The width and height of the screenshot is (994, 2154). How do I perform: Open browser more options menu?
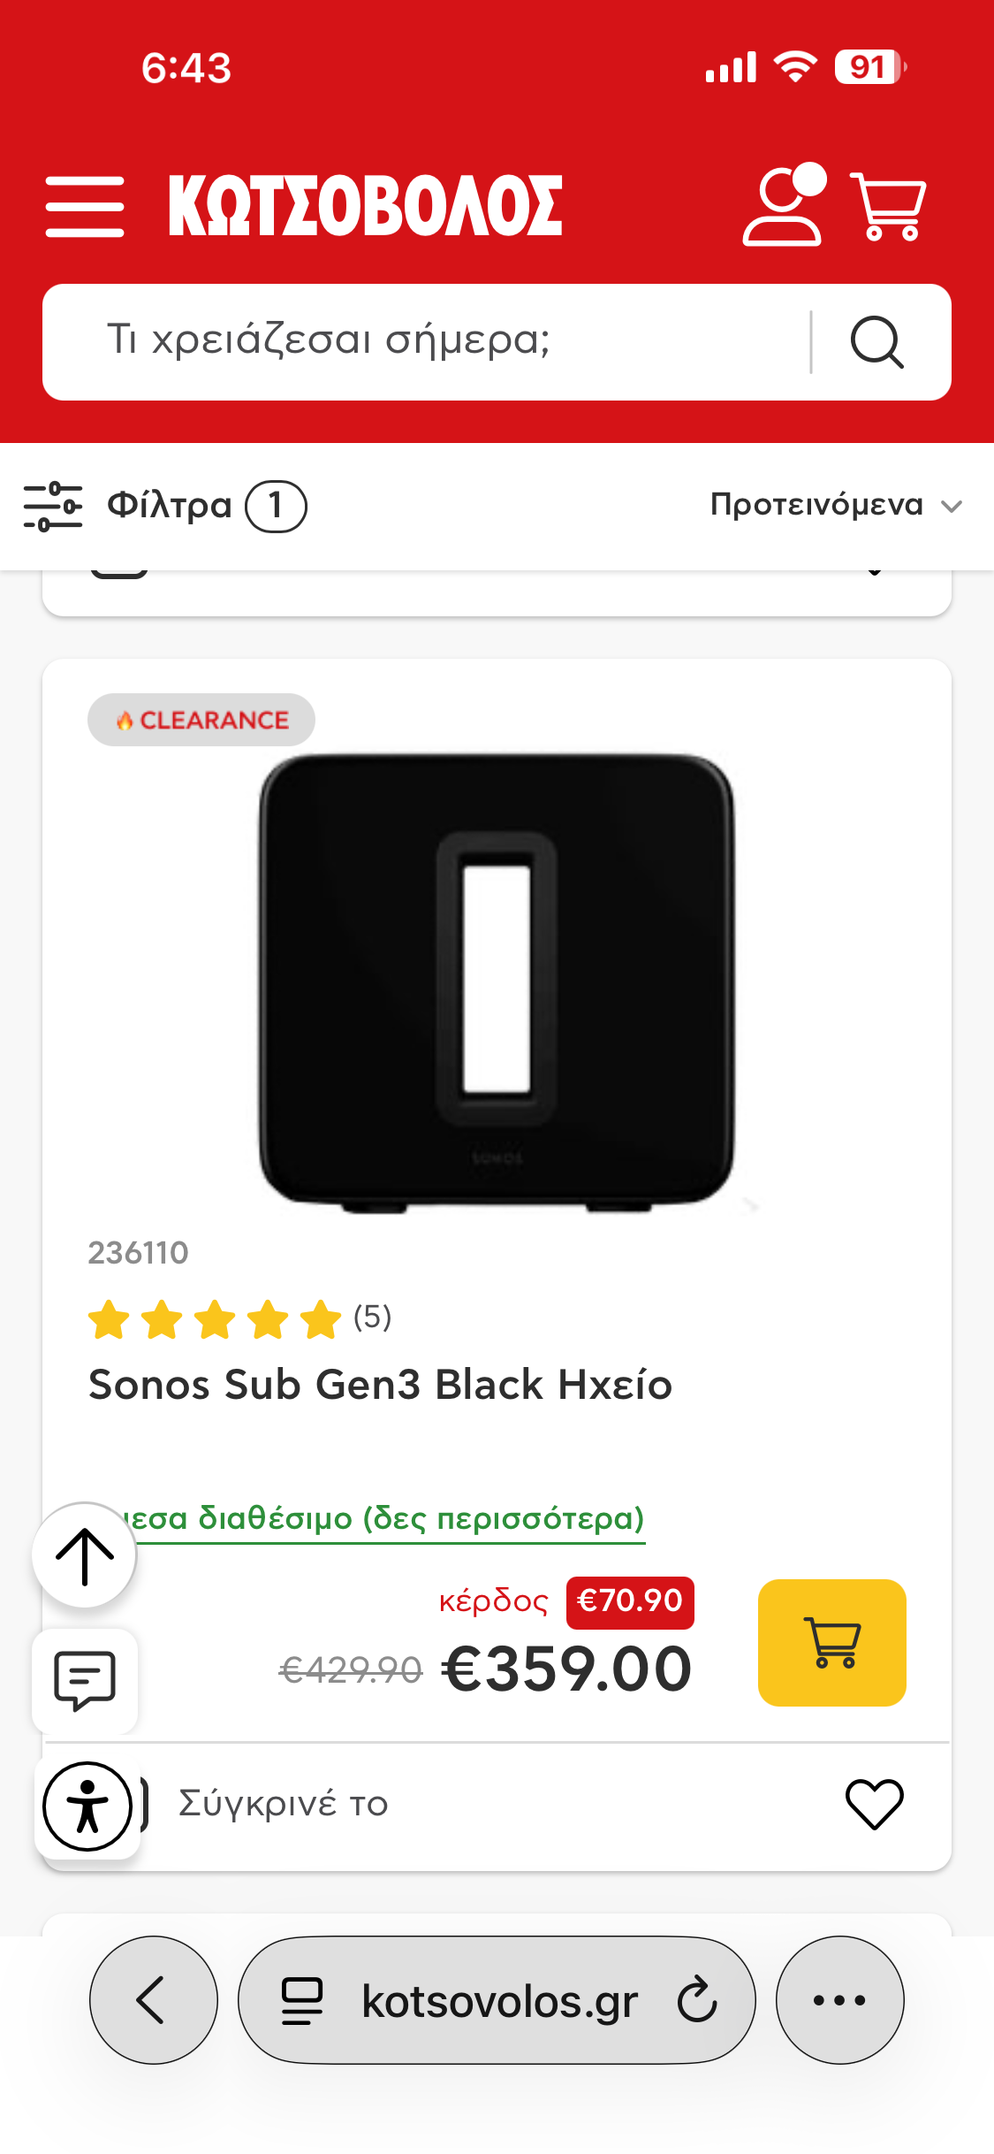click(839, 2000)
